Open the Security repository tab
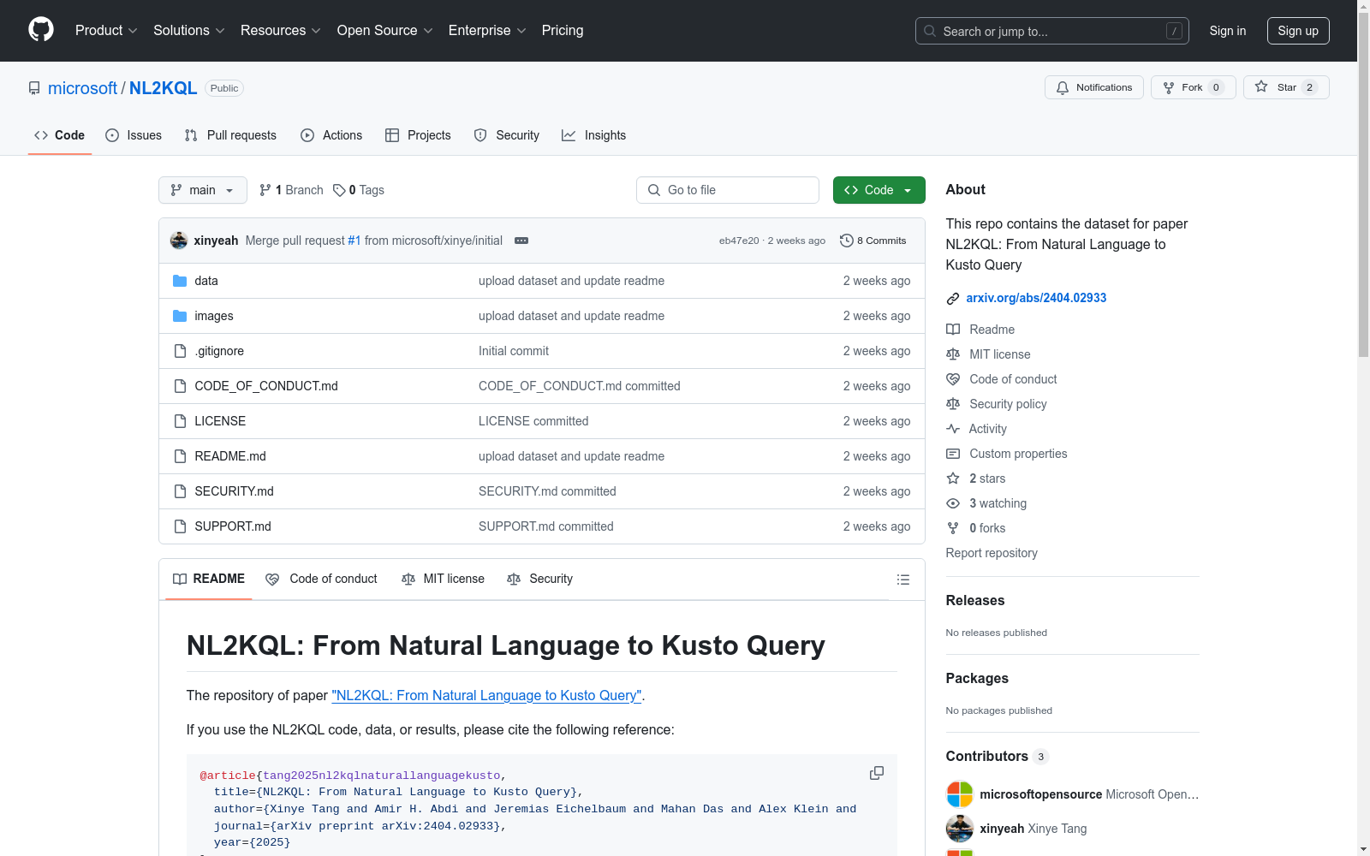This screenshot has height=856, width=1370. (x=507, y=135)
